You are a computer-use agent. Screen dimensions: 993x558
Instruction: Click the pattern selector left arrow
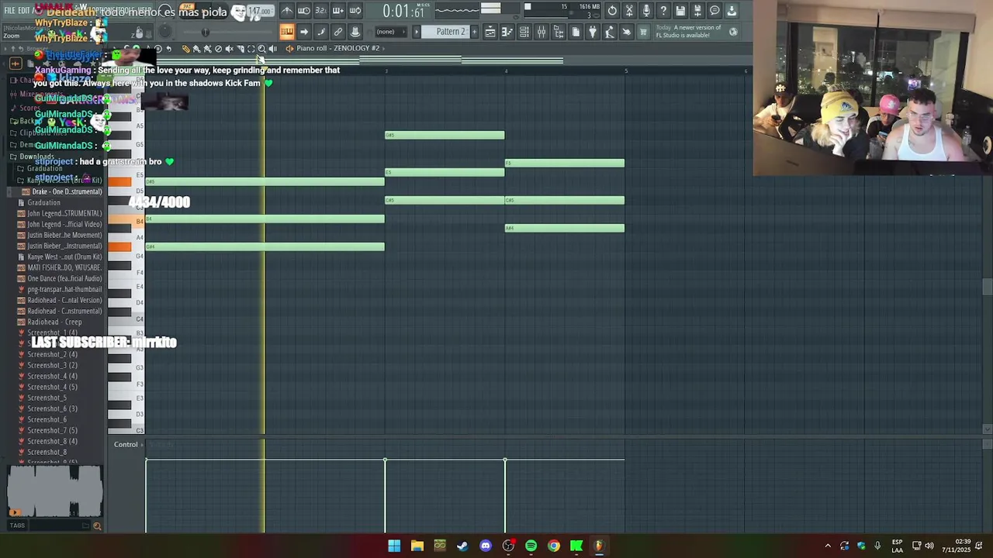pyautogui.click(x=417, y=32)
